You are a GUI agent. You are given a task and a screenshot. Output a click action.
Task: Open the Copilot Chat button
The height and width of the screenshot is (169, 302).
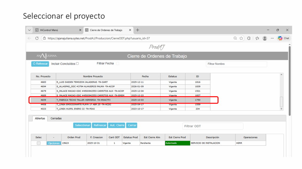pyautogui.click(x=283, y=38)
